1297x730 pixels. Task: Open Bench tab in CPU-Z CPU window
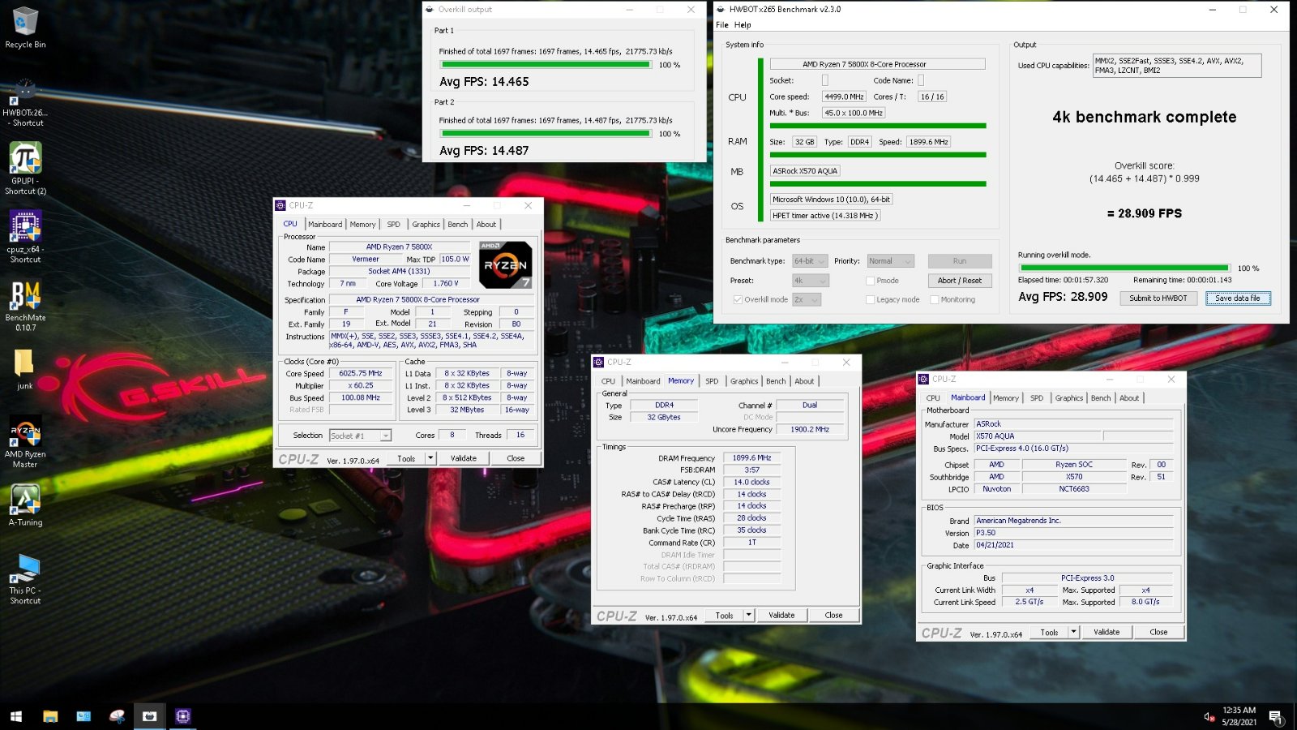457,225
